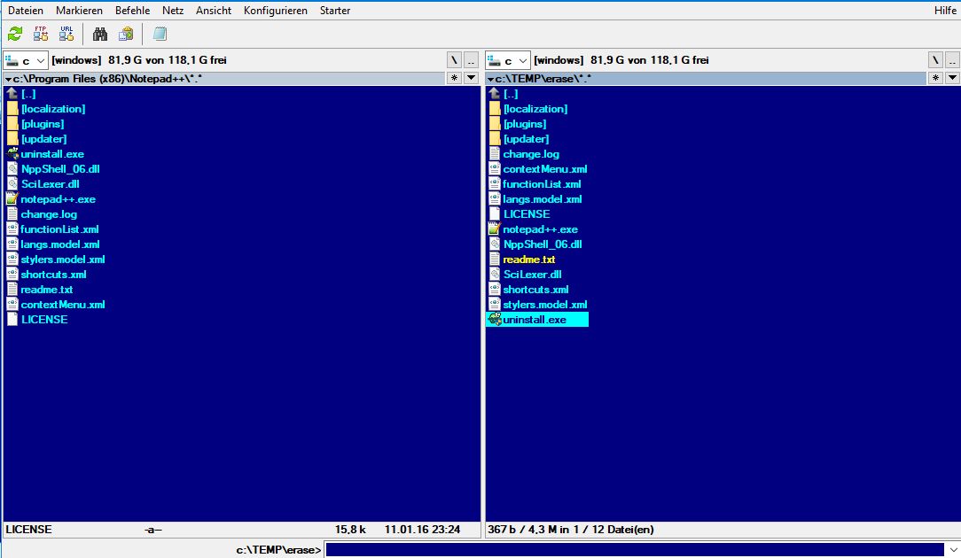This screenshot has height=558, width=961.
Task: Click right panel parent directory '..' button
Action: pos(952,60)
